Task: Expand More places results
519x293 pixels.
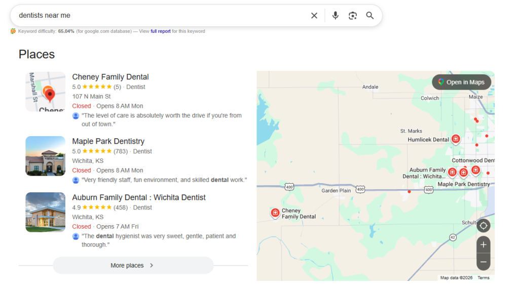Action: coord(133,266)
